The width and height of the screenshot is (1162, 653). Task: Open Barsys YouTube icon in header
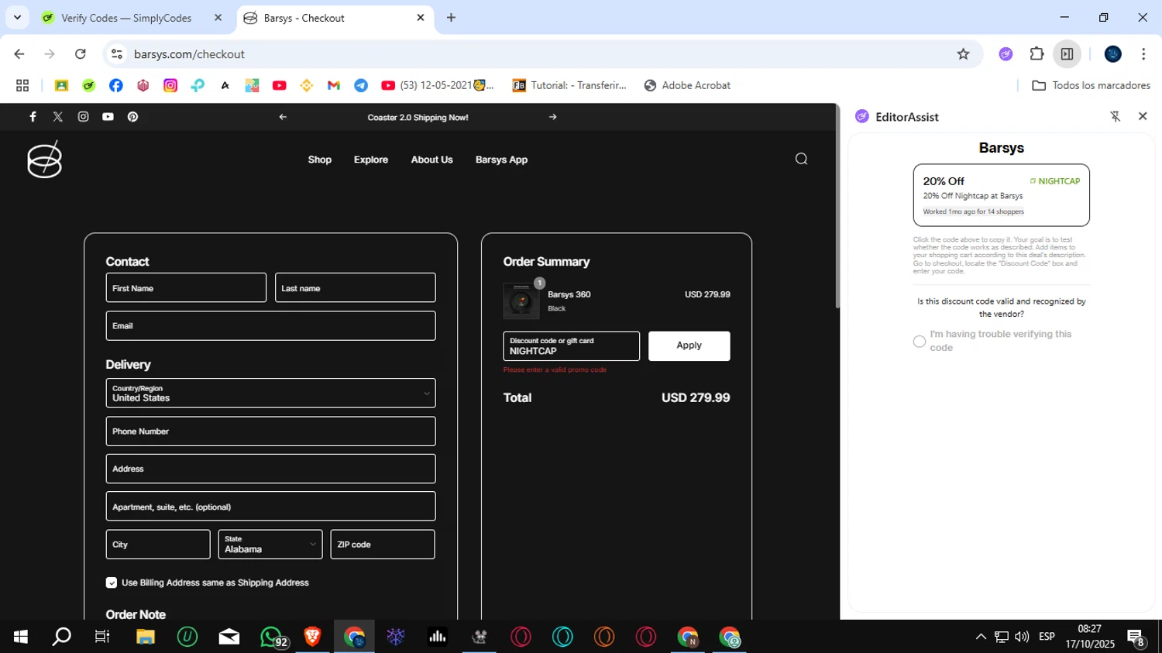click(x=108, y=117)
